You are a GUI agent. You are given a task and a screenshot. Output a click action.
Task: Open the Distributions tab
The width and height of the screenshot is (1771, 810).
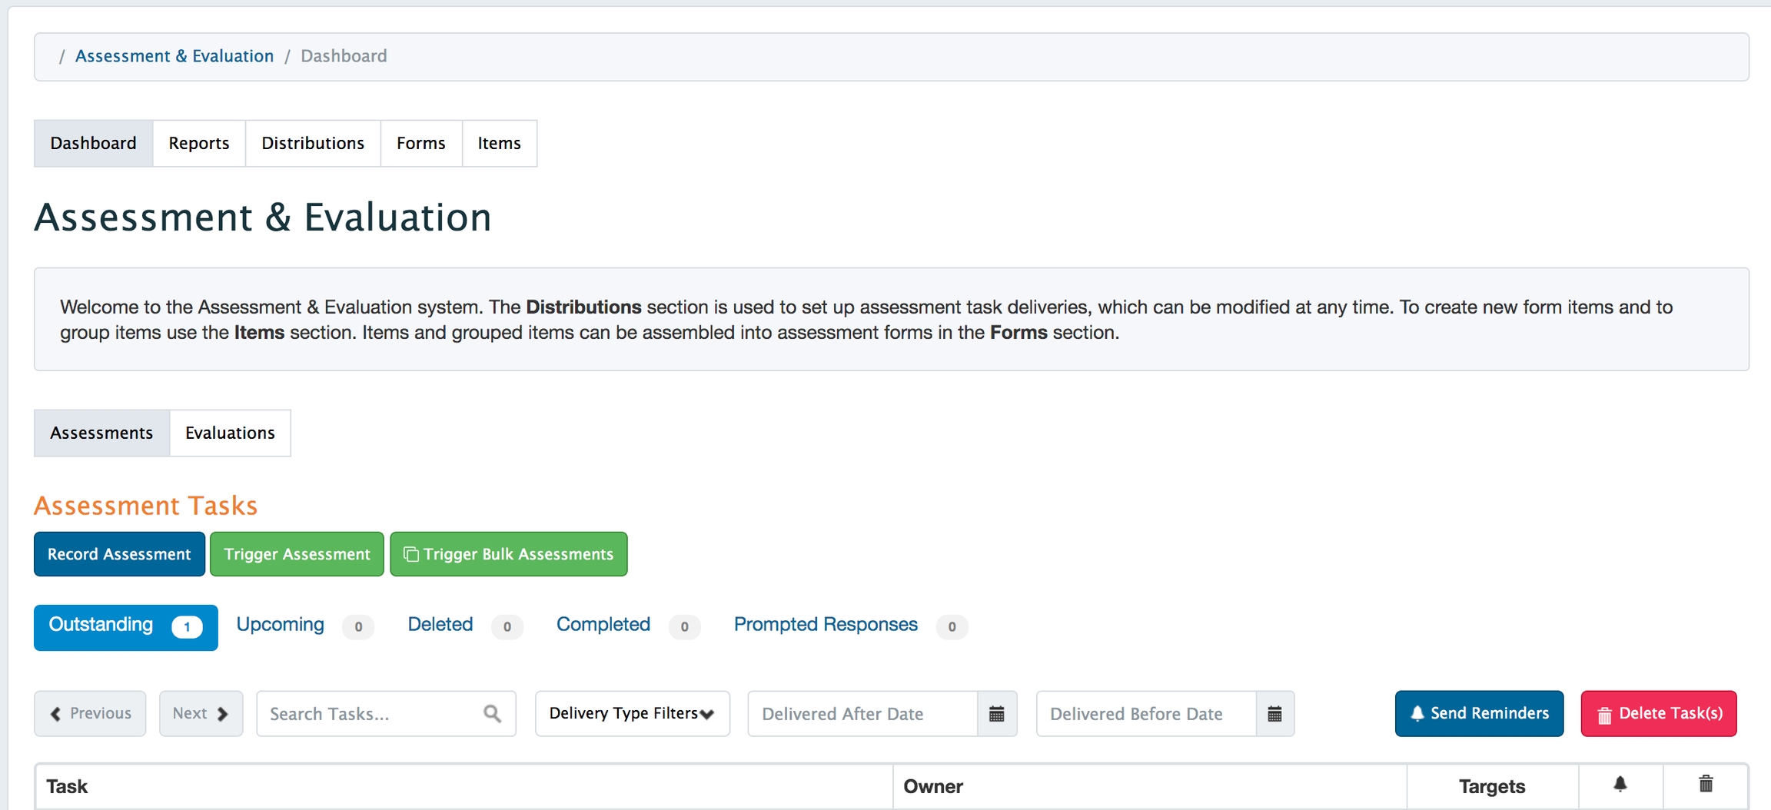click(313, 144)
